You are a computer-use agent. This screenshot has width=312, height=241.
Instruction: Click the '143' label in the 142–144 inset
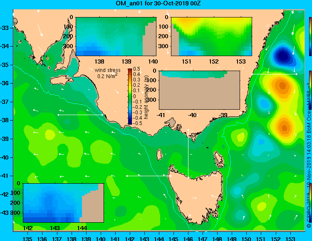click(55, 228)
